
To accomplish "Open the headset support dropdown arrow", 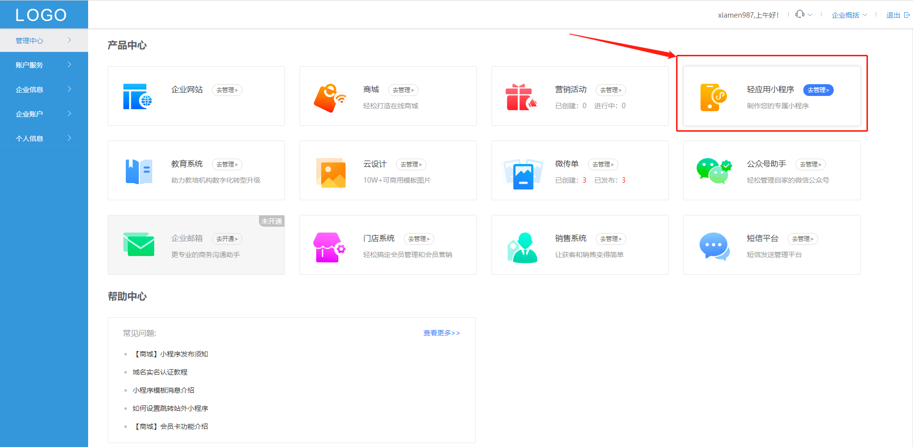I will [x=810, y=15].
